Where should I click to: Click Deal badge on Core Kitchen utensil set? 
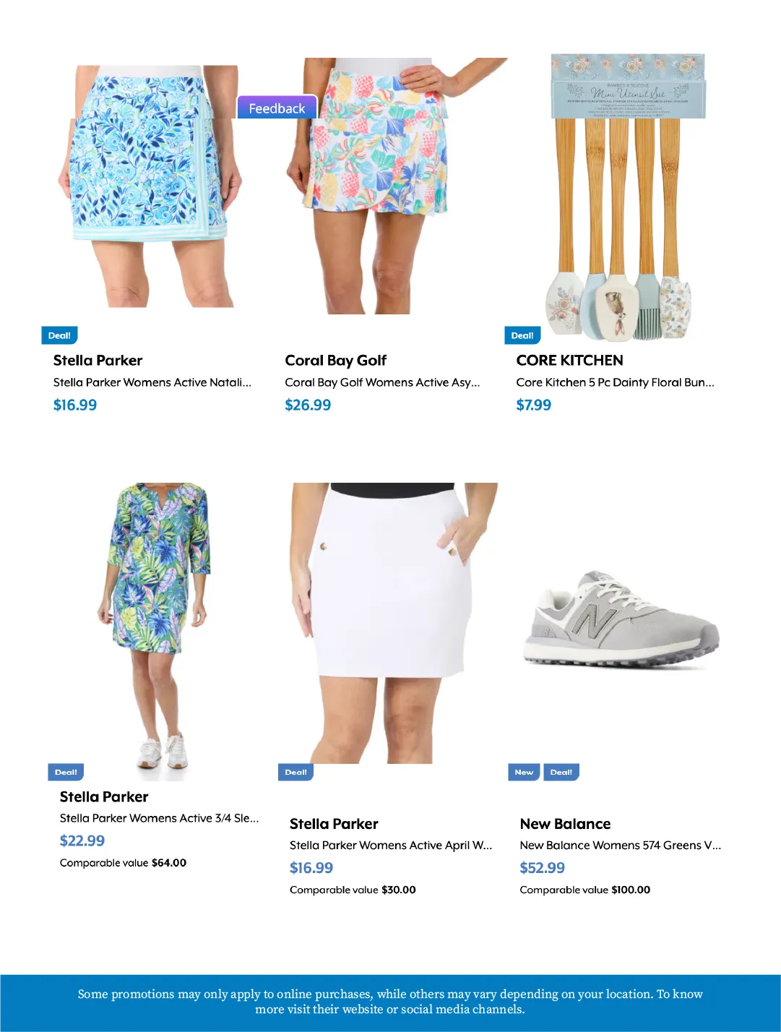pos(522,335)
